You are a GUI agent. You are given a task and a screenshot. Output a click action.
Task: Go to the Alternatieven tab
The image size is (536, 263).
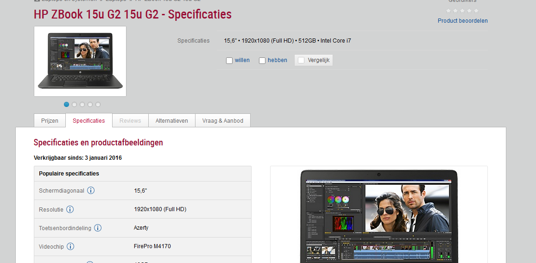[x=171, y=120]
